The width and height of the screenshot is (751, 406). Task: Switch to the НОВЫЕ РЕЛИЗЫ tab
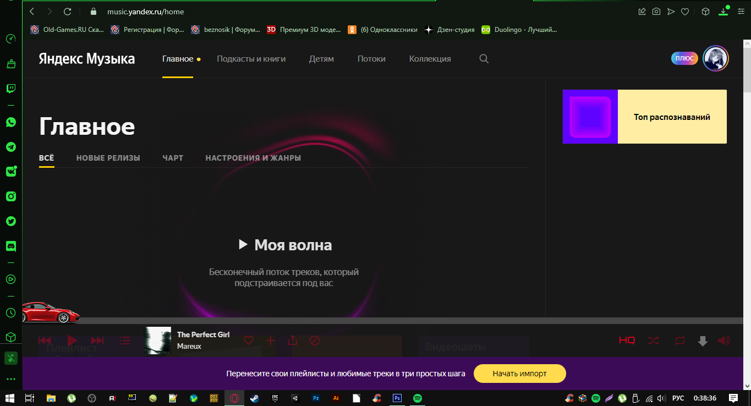[108, 158]
